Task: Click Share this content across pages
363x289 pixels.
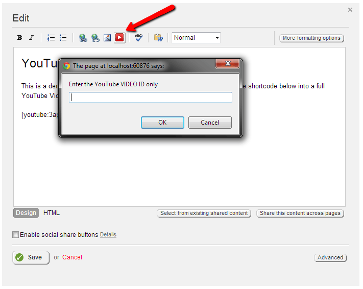Action: [300, 213]
